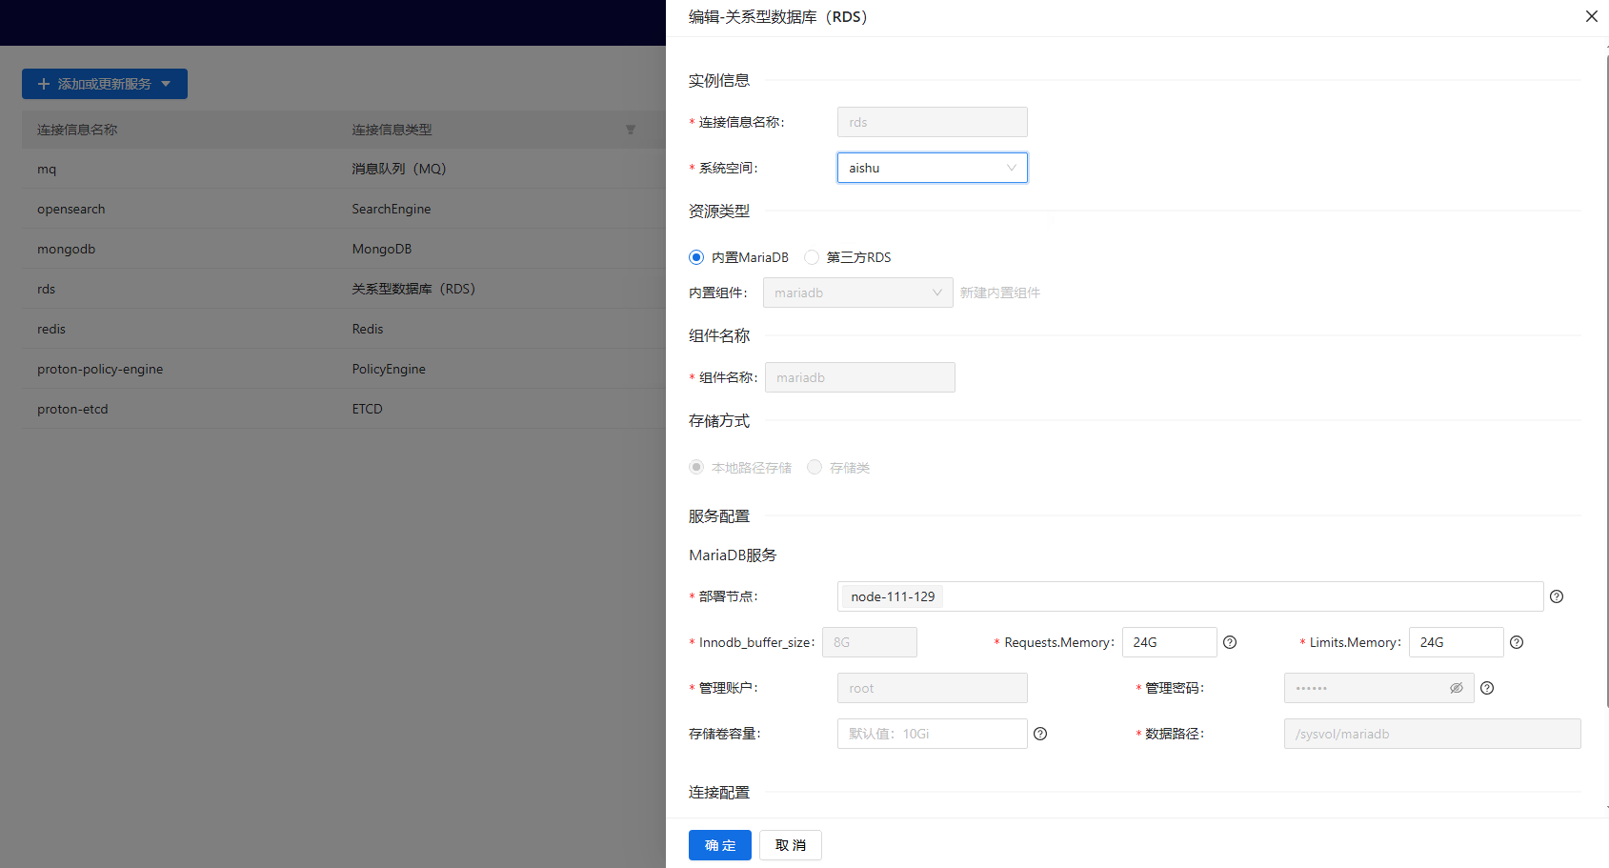Select 本地路径存储 radio option
This screenshot has width=1609, height=868.
click(696, 467)
